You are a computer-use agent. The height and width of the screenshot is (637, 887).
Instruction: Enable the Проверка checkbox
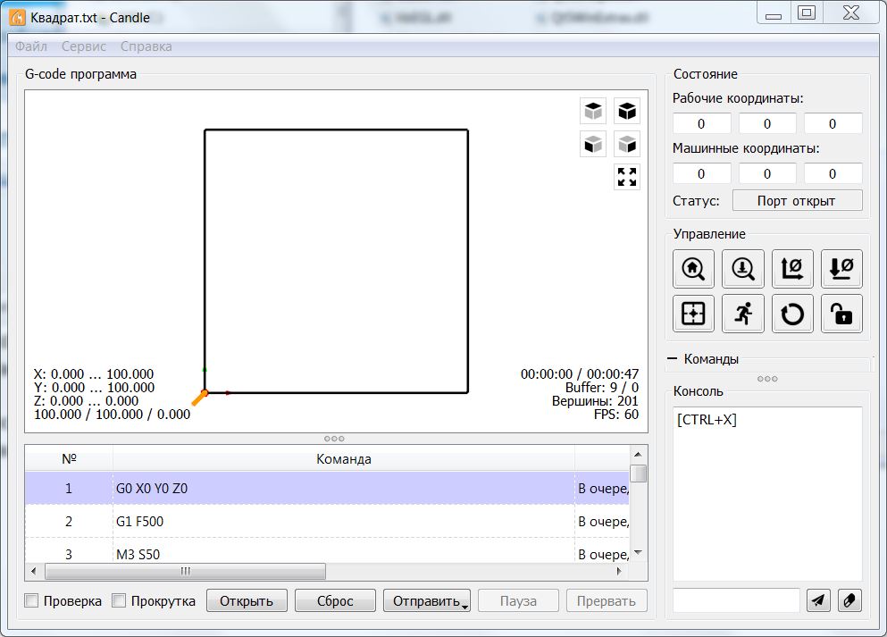pyautogui.click(x=31, y=600)
